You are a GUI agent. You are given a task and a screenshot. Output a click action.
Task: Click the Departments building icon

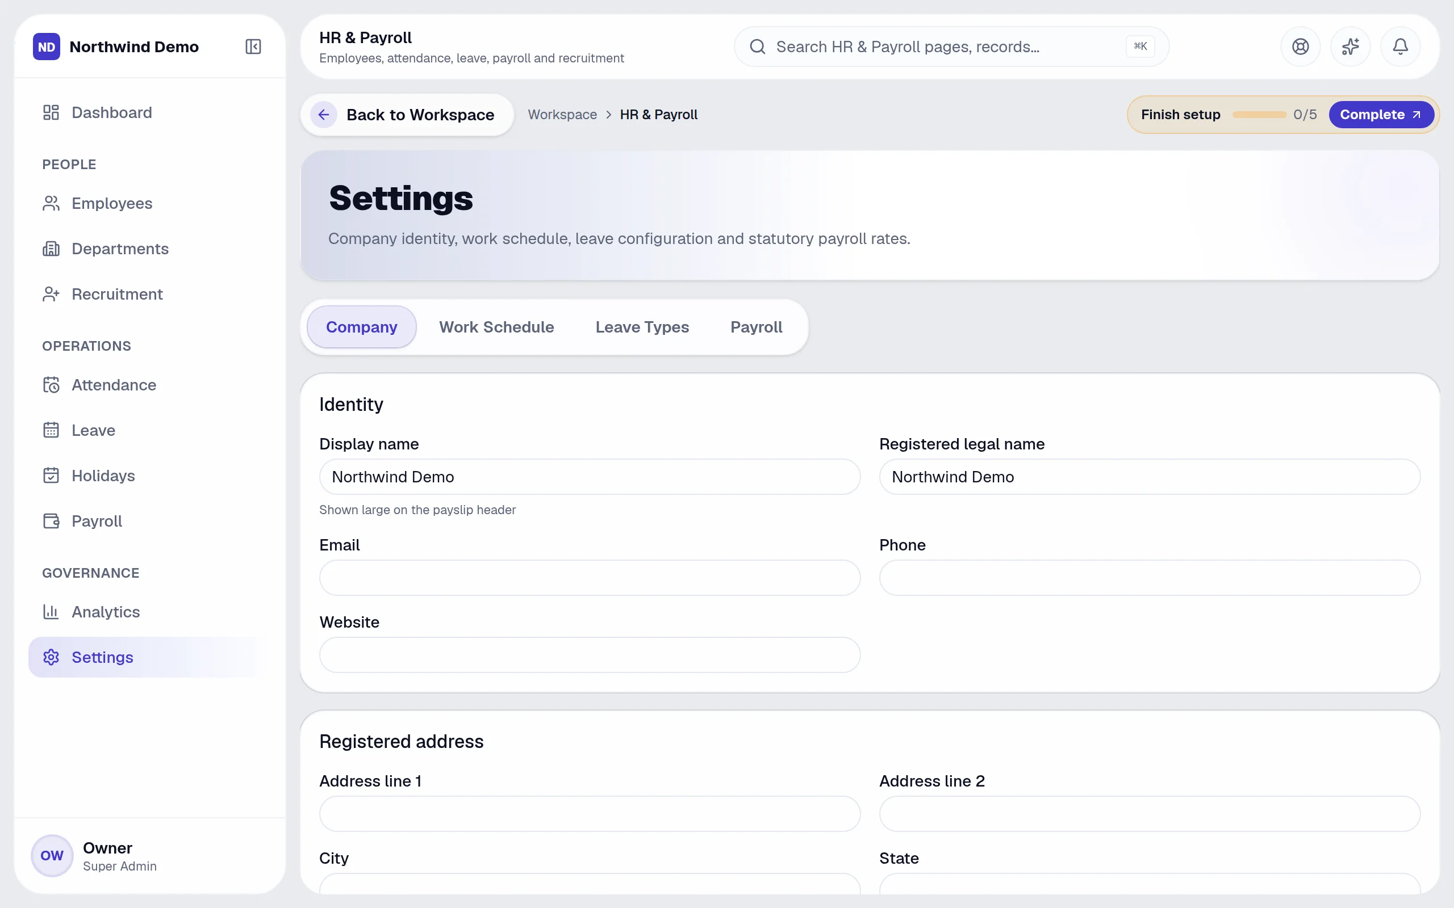point(51,249)
